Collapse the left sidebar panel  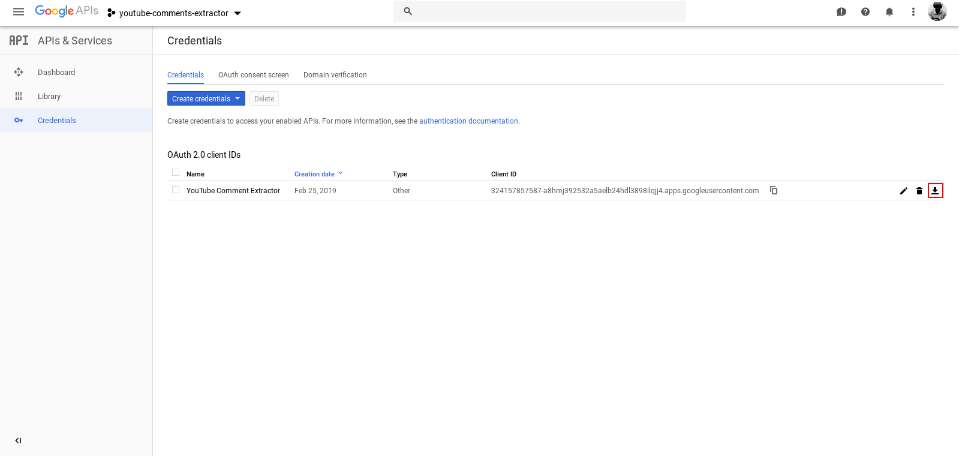(18, 440)
